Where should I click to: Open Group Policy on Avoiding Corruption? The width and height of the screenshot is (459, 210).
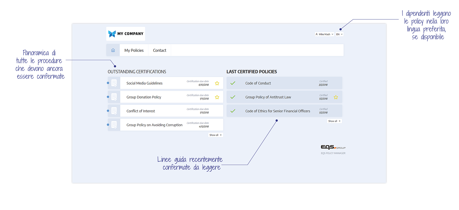[x=155, y=125]
